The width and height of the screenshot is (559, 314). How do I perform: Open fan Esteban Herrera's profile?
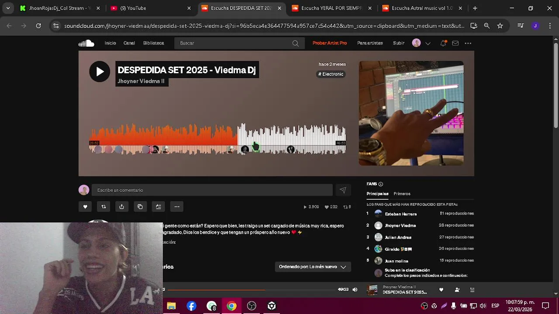tap(400, 214)
